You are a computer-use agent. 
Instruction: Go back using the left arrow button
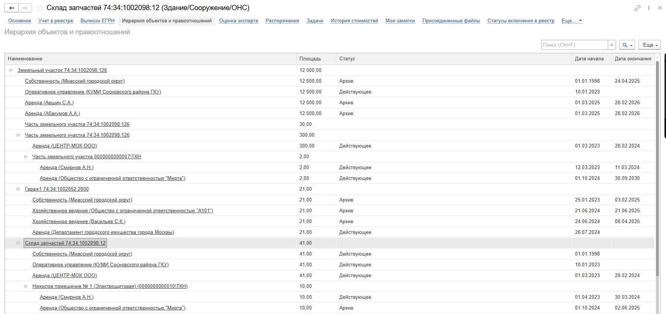pos(12,8)
